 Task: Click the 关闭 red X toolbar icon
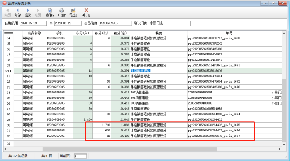(87, 10)
